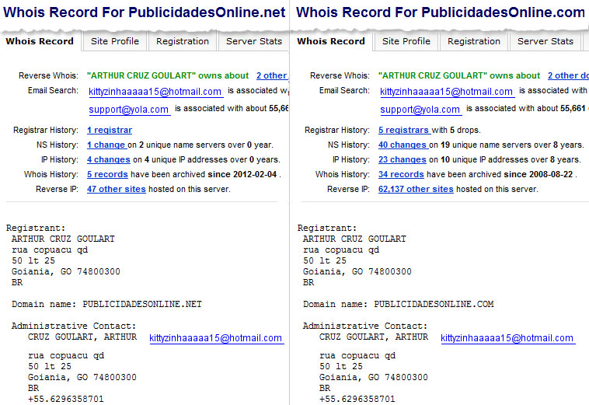Click the '5 registrars' history link
The image size is (589, 405).
(404, 130)
